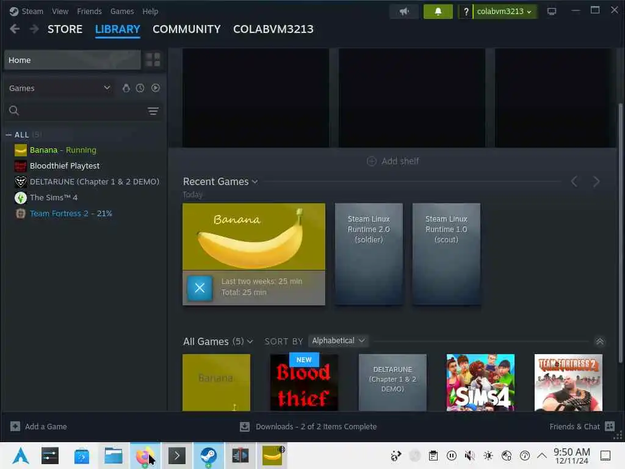Collapse the ALL games category

coord(9,135)
